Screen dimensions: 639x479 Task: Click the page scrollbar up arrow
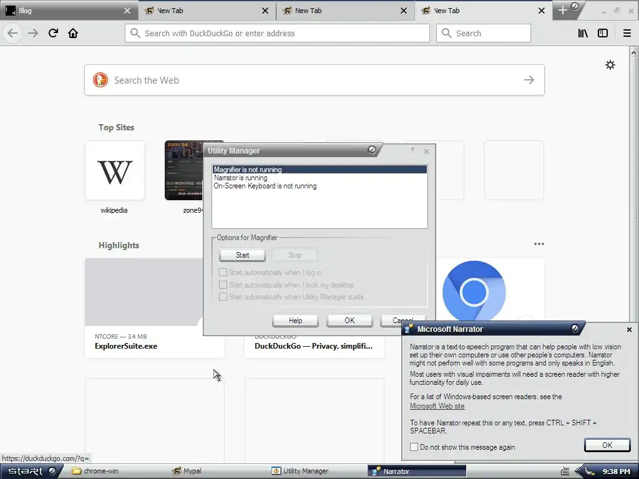(633, 52)
